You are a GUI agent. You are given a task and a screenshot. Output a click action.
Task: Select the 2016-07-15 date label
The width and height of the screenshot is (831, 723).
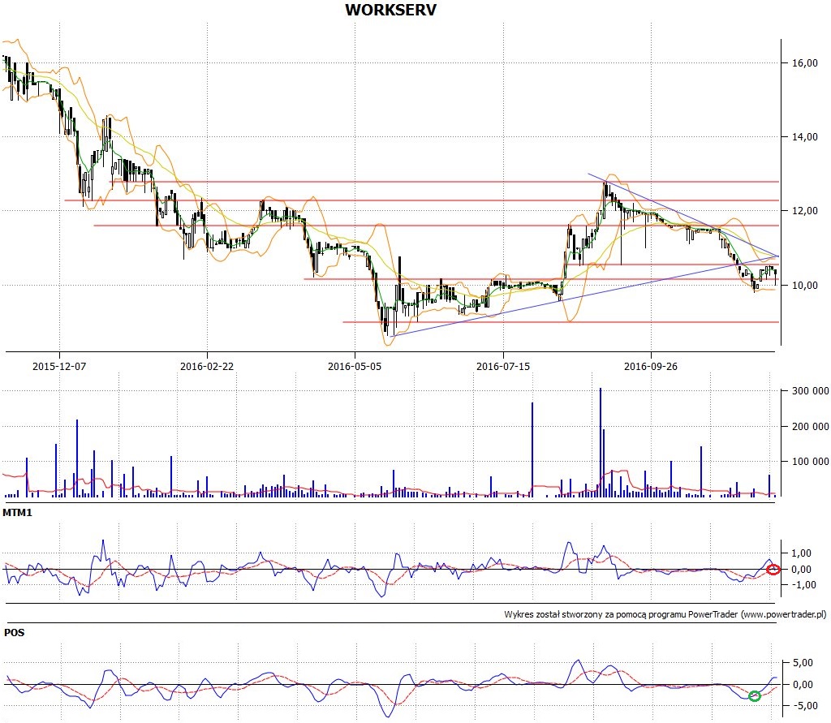click(503, 366)
